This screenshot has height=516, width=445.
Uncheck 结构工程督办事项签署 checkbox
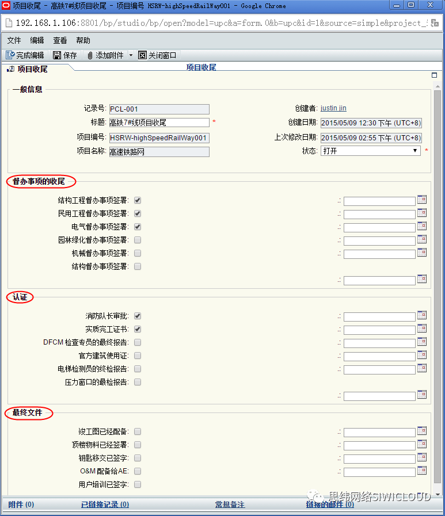coord(138,200)
